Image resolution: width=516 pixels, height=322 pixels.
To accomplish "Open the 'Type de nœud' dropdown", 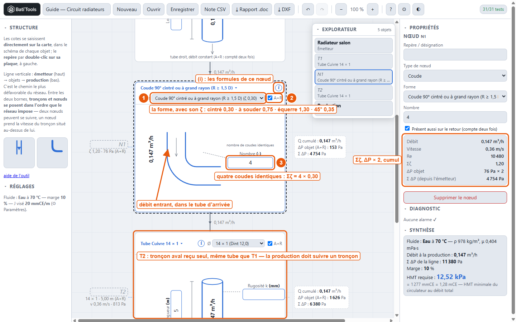I will click(x=455, y=76).
